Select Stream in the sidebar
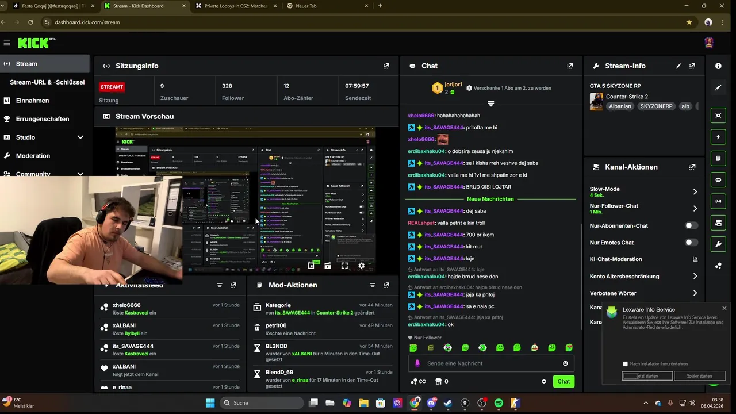Screen dimensions: 736x414 pos(45,64)
